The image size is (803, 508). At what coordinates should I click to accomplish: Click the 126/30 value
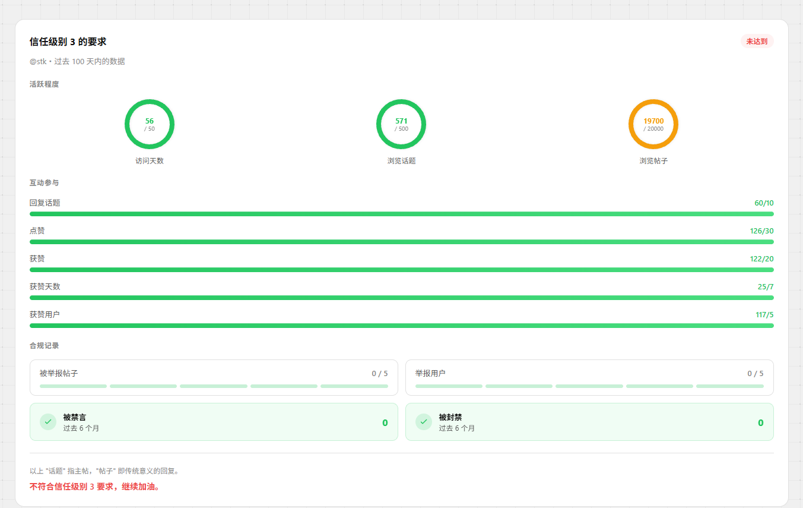[x=762, y=231]
